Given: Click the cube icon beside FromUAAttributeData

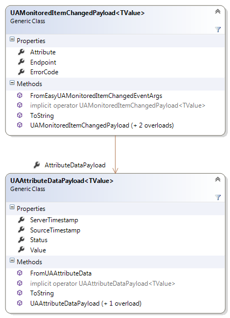Looking at the screenshot, I should pyautogui.click(x=20, y=273).
